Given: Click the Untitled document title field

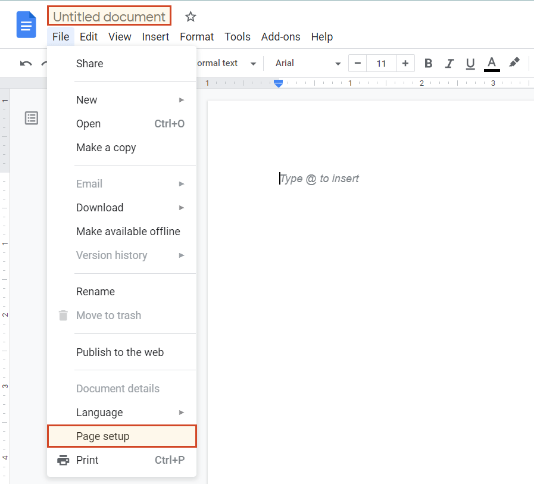Looking at the screenshot, I should 109,16.
